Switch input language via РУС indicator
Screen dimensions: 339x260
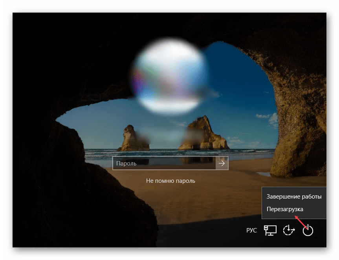(x=251, y=230)
